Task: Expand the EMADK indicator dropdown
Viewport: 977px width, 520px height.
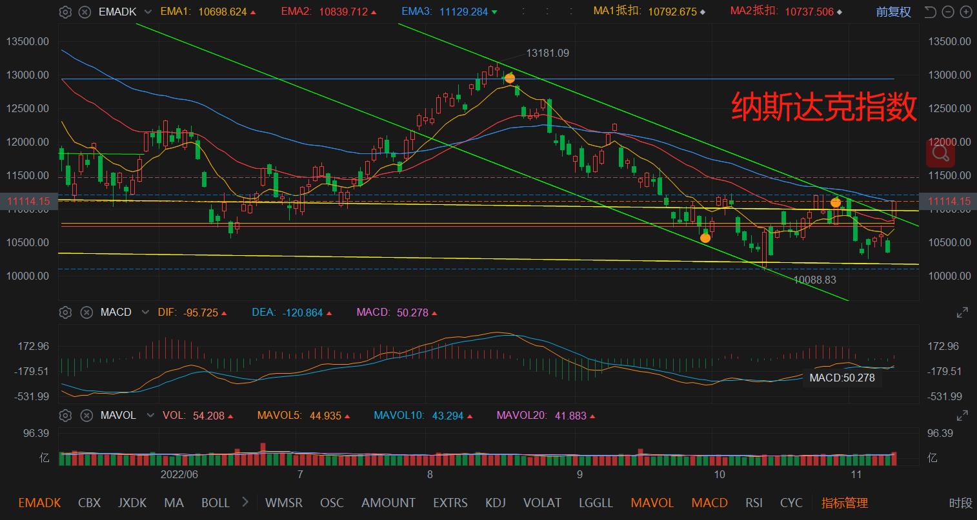Action: pos(148,12)
